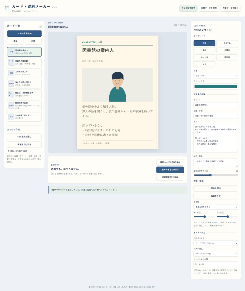Viewport: 245px width, 291px height.
Task: Click inside the 本文 text area
Action: click(216, 138)
